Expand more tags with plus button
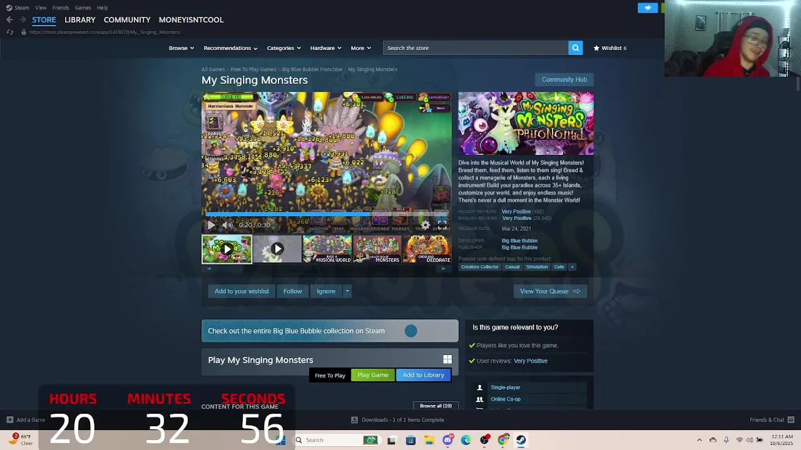Image resolution: width=801 pixels, height=450 pixels. (571, 267)
